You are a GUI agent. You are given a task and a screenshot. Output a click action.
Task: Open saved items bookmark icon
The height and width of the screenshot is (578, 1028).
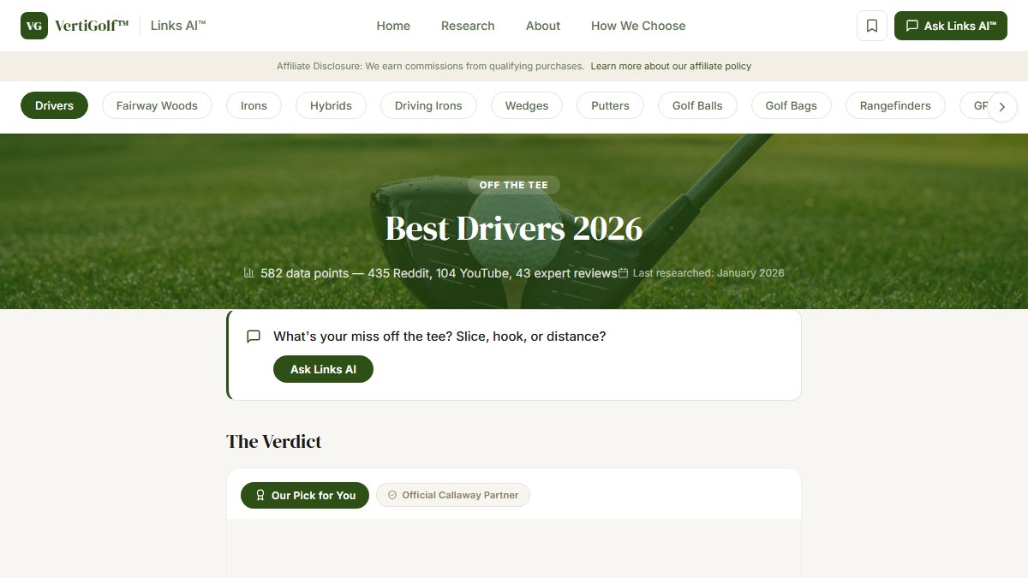[872, 26]
